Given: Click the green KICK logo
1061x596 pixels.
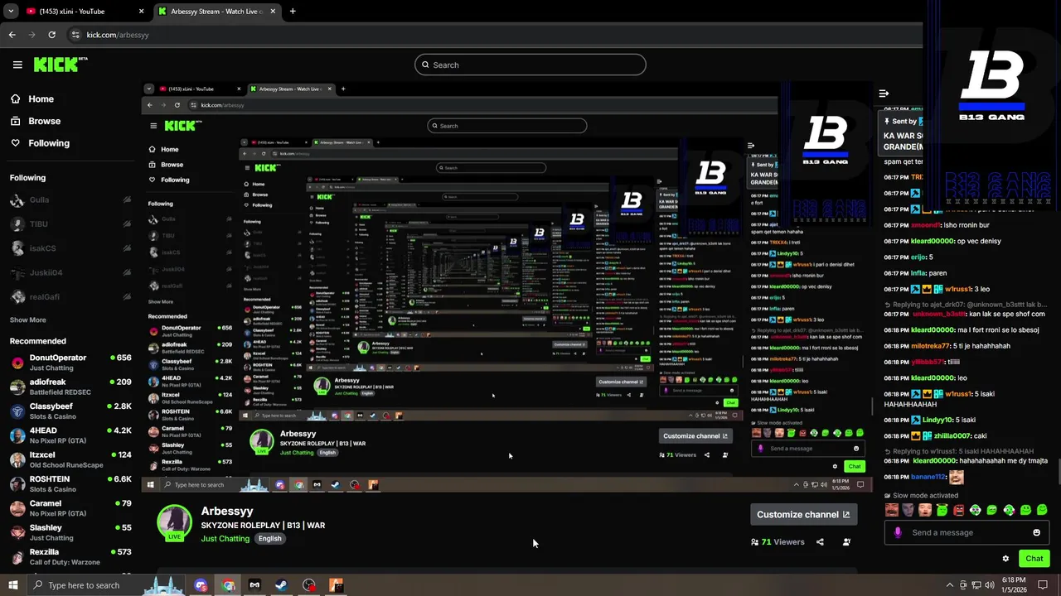Looking at the screenshot, I should point(60,65).
